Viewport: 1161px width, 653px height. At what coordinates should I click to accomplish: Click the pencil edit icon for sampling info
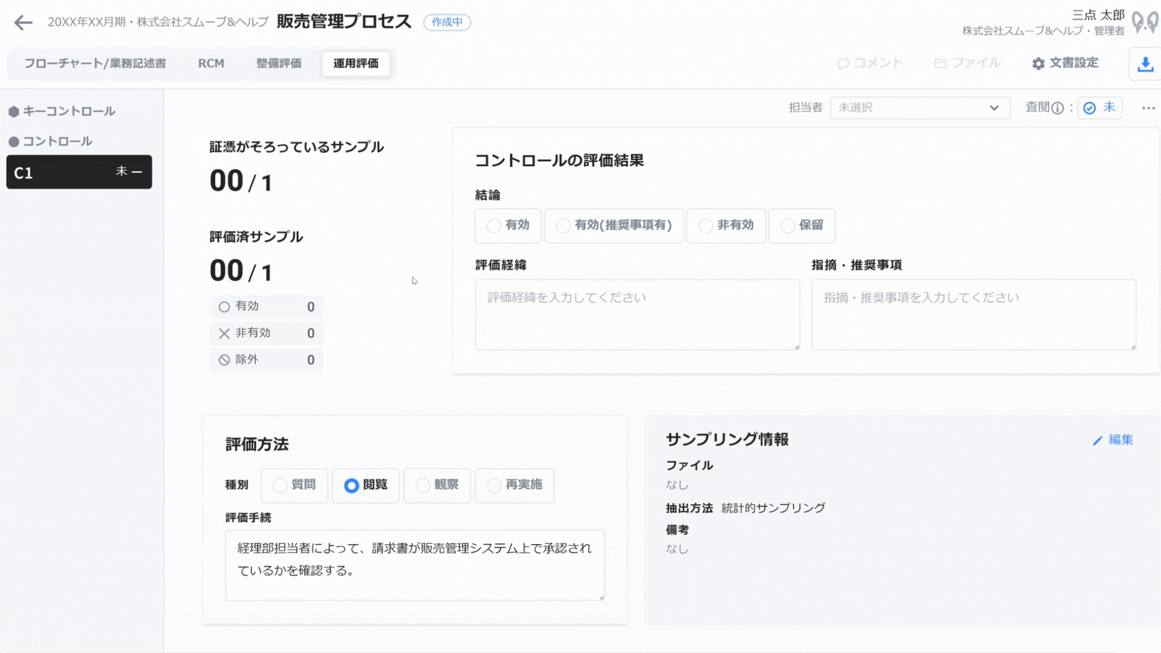(x=1098, y=441)
